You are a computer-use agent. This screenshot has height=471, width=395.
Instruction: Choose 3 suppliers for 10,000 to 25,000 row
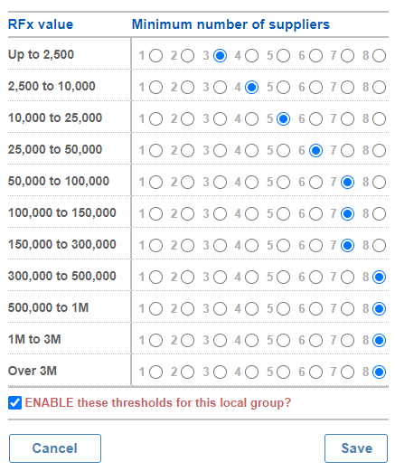coord(220,119)
